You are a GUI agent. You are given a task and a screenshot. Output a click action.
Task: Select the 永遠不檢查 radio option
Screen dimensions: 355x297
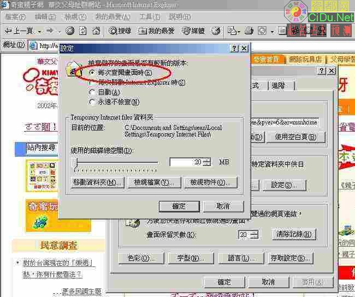(92, 102)
